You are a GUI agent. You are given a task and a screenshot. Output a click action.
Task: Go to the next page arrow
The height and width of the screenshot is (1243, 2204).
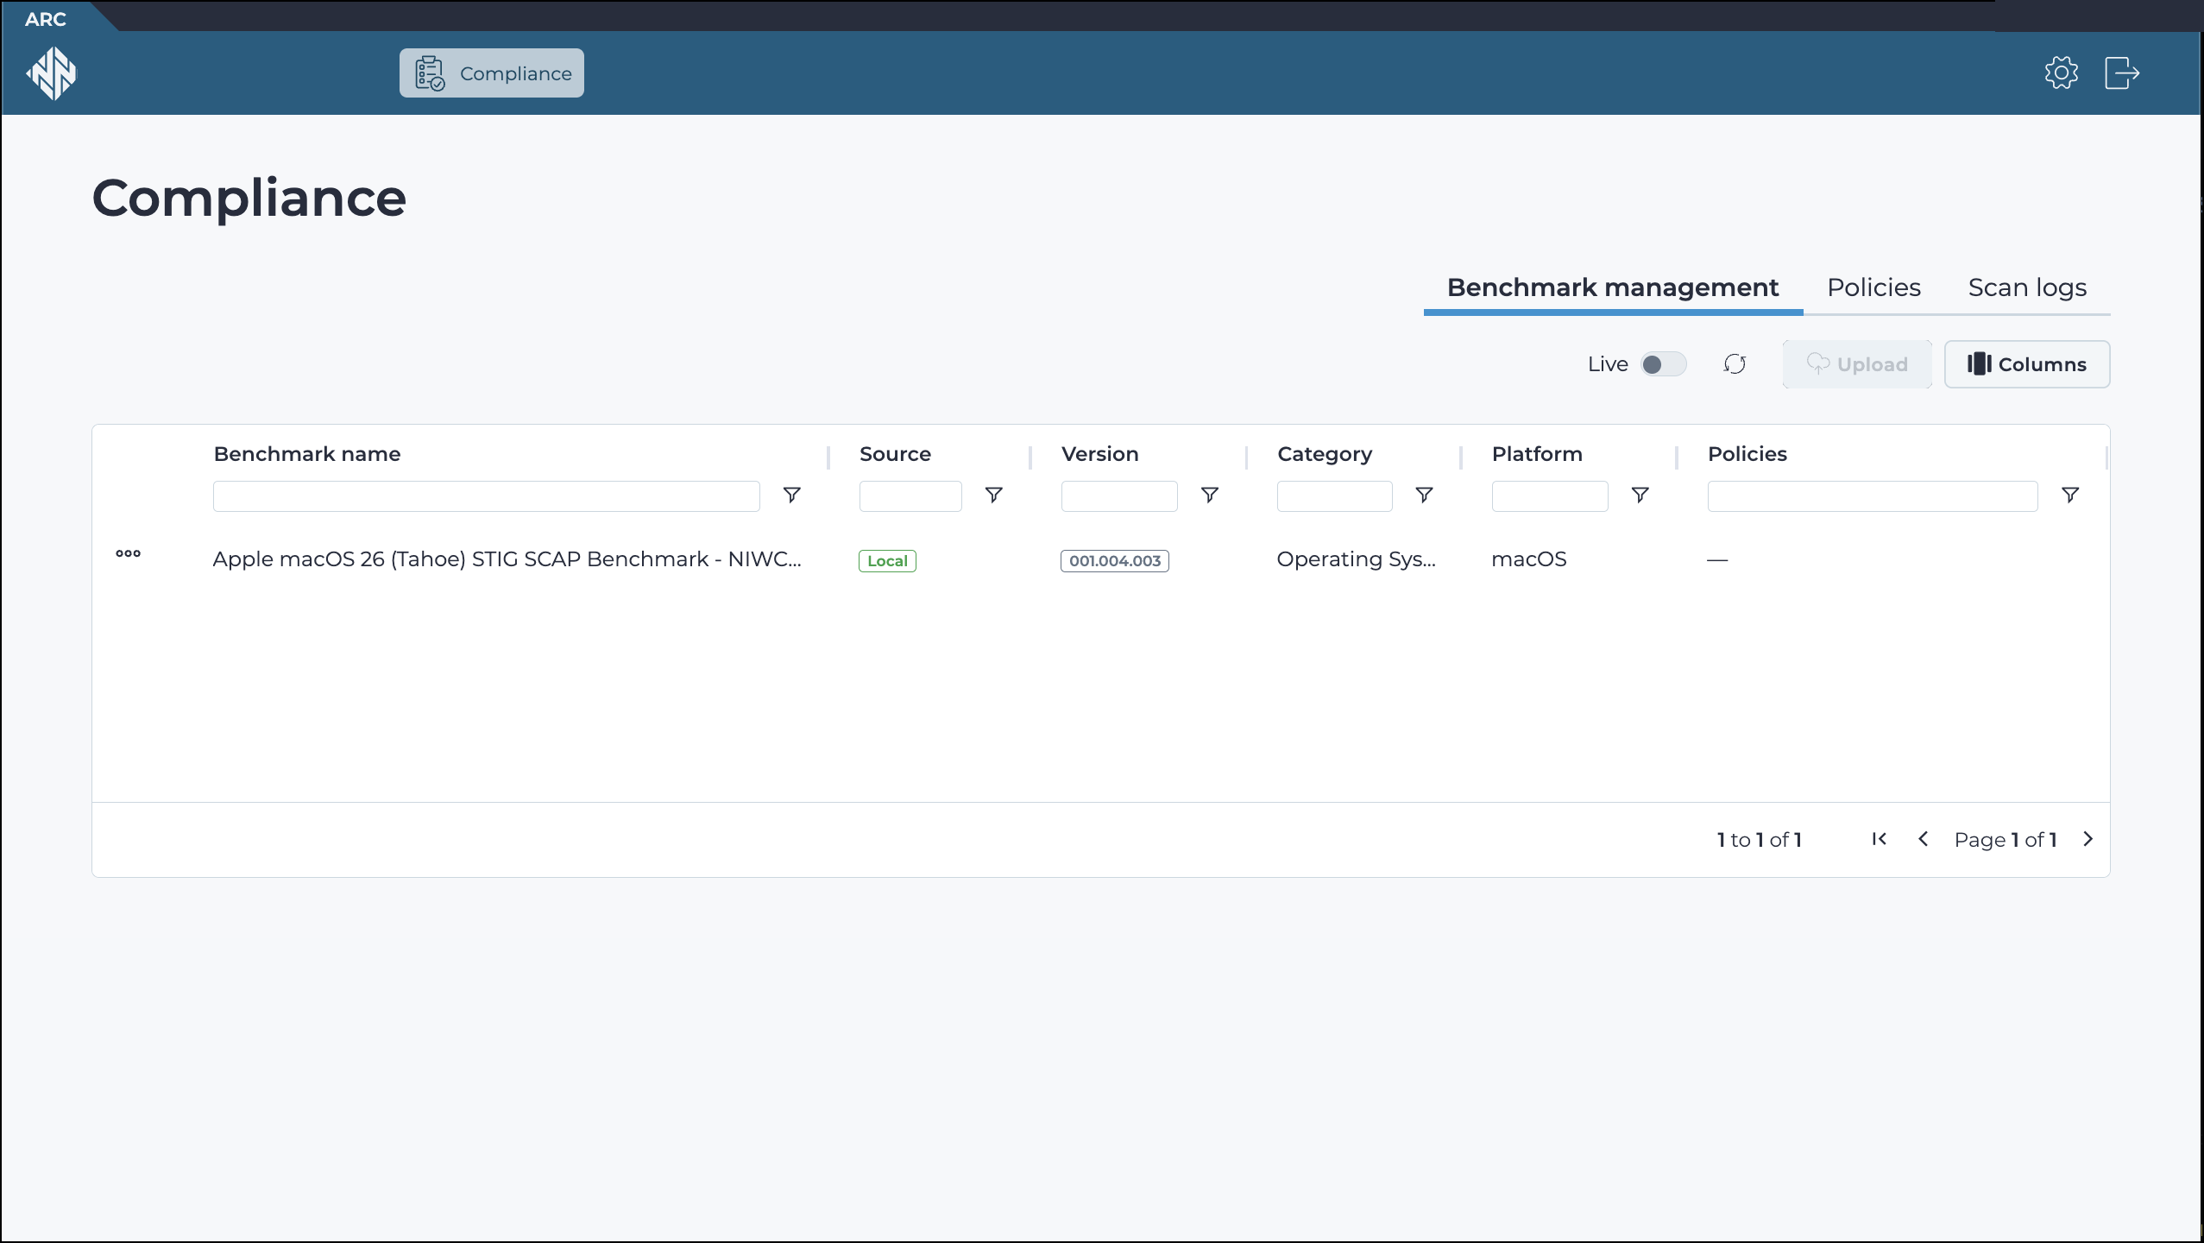coord(2088,839)
